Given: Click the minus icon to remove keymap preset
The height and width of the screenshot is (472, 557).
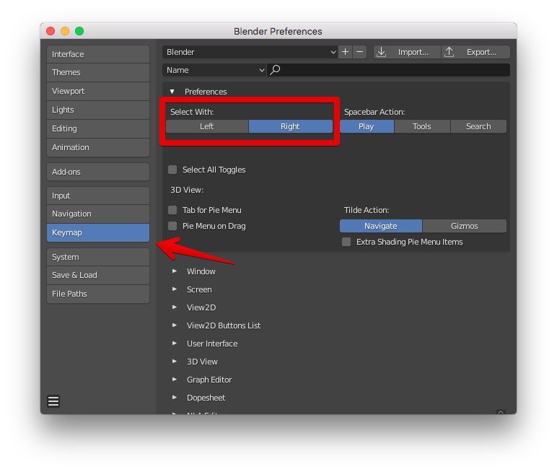Looking at the screenshot, I should (x=360, y=52).
